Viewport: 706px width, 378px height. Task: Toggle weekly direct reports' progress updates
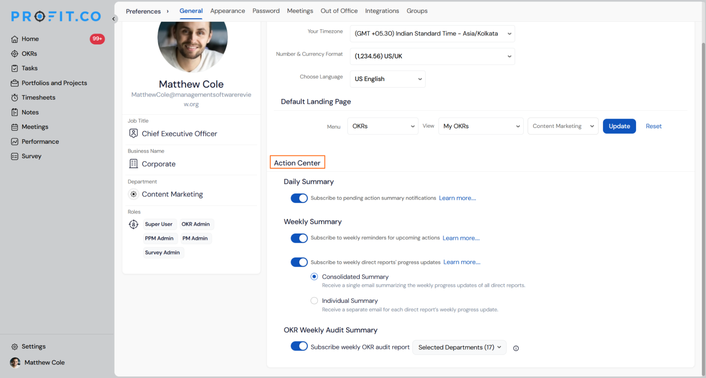299,262
